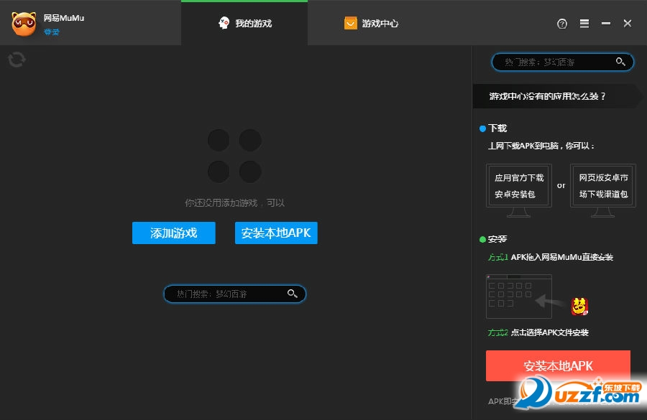Screen dimensions: 647x420
Task: Close the MuMu window
Action: (x=628, y=24)
